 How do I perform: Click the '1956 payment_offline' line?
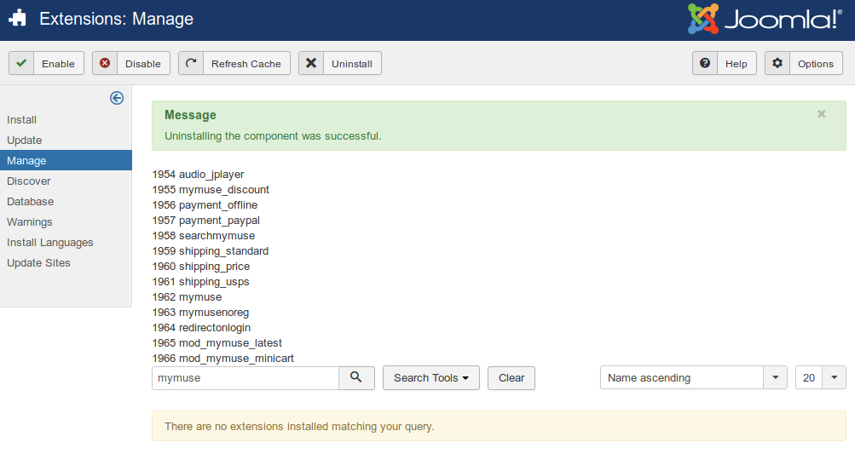[x=205, y=204]
